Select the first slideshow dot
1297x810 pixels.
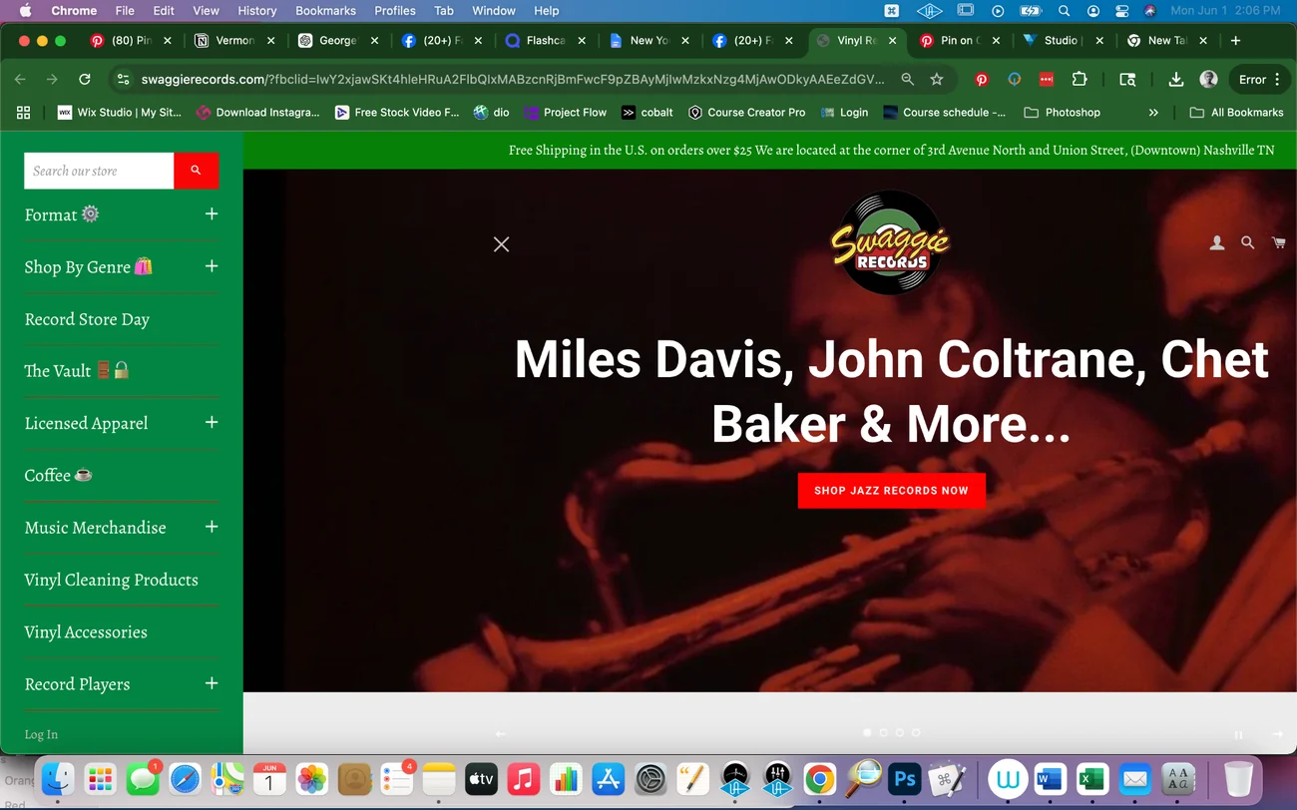[x=867, y=733]
